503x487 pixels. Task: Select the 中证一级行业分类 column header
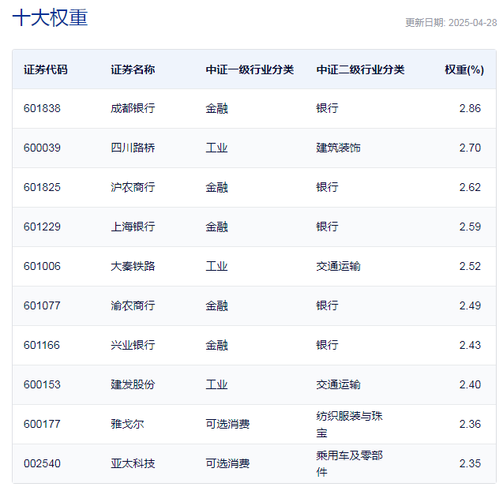coord(250,69)
